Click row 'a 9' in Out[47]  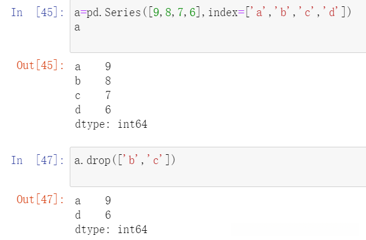[92, 201]
